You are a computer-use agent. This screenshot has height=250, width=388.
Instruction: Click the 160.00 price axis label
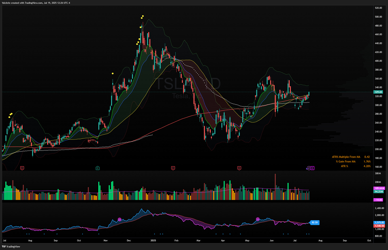pos(378,167)
